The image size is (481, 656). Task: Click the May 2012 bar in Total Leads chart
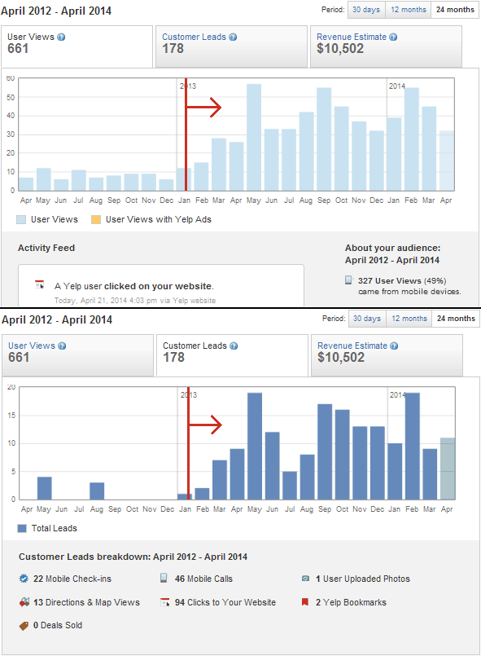(44, 488)
